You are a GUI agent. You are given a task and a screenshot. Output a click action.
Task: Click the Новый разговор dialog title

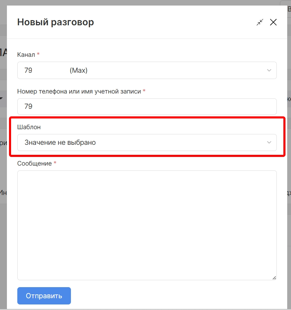[55, 23]
